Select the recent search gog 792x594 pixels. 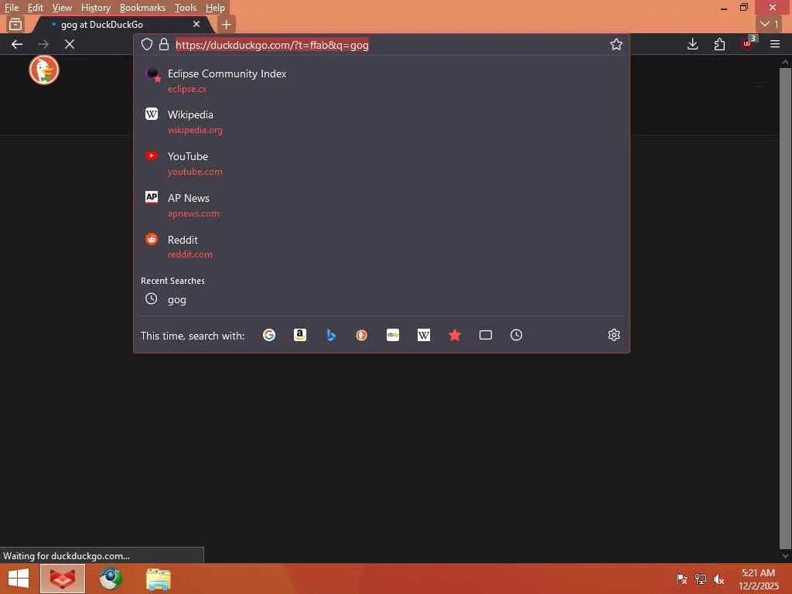click(x=381, y=299)
